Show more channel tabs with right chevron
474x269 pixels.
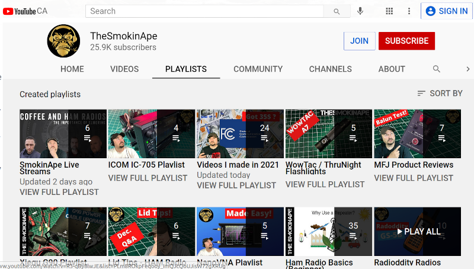tap(467, 69)
